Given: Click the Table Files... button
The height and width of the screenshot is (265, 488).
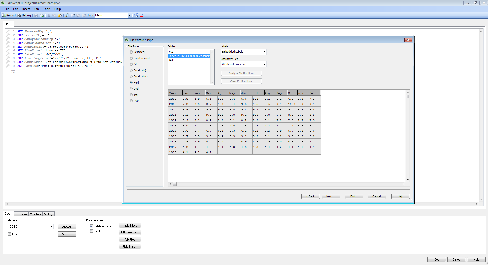Looking at the screenshot, I should tap(130, 226).
